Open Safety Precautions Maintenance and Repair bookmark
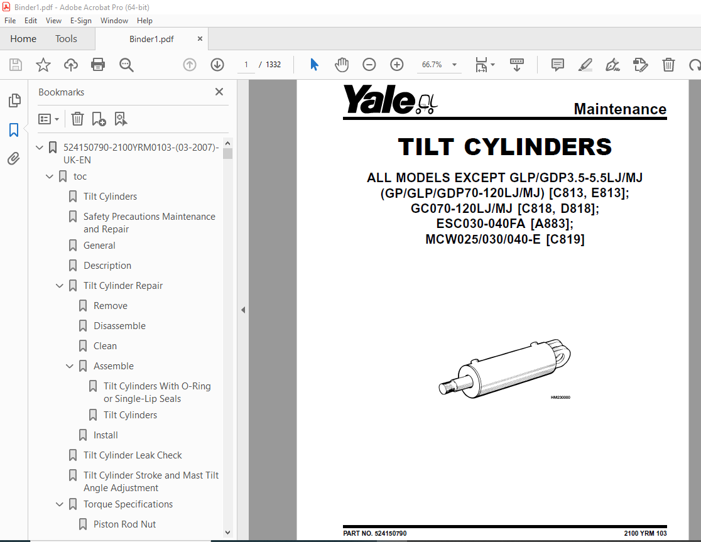 tap(149, 222)
